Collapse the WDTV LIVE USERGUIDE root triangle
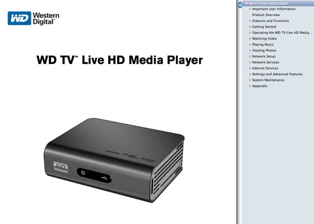The height and width of the screenshot is (224, 314). click(246, 3)
